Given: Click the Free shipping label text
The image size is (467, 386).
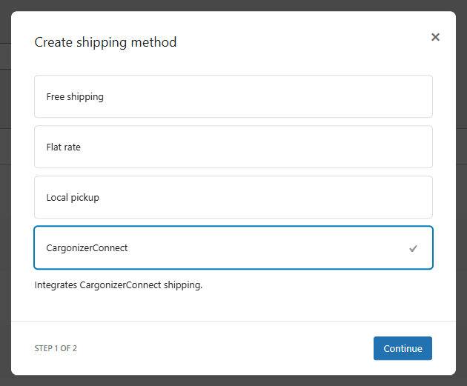Looking at the screenshot, I should [75, 97].
